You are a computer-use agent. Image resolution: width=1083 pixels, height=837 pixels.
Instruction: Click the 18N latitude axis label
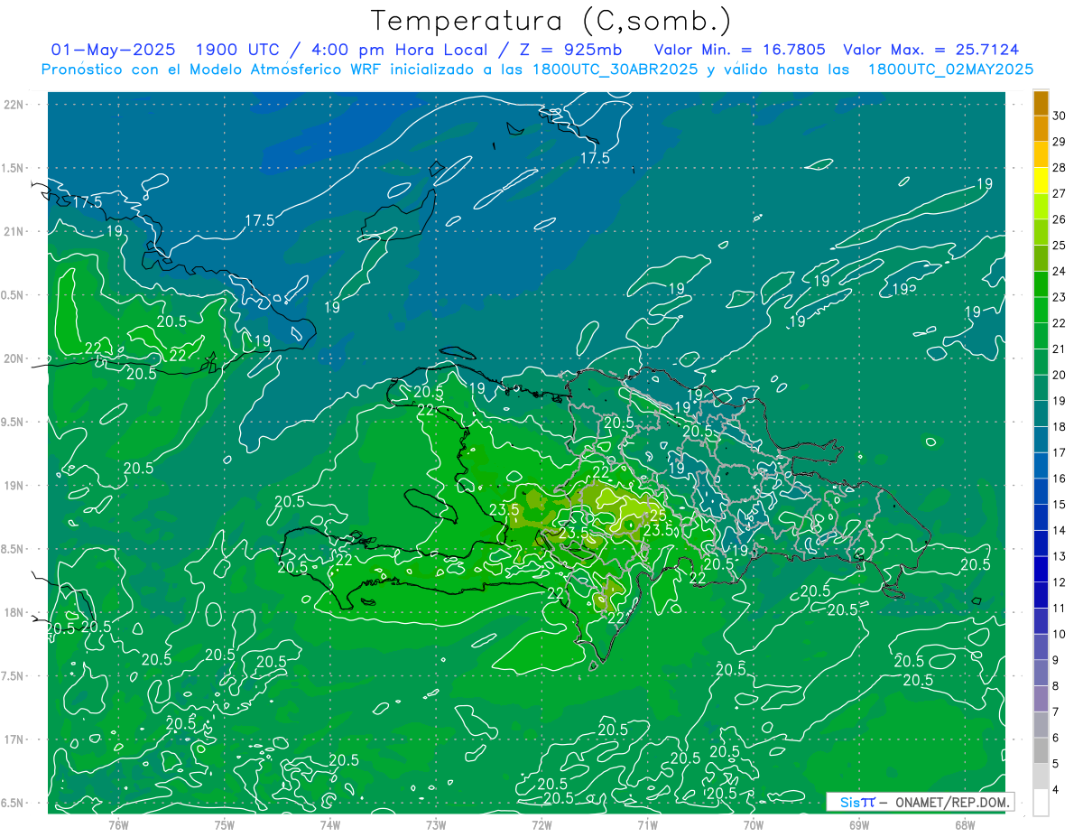click(14, 612)
